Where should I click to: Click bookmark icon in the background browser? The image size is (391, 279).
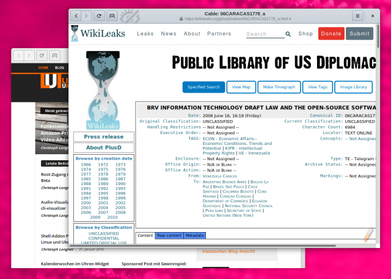[54, 55]
